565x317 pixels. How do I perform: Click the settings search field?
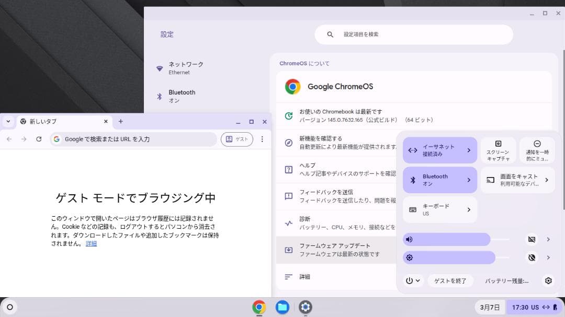coord(414,34)
